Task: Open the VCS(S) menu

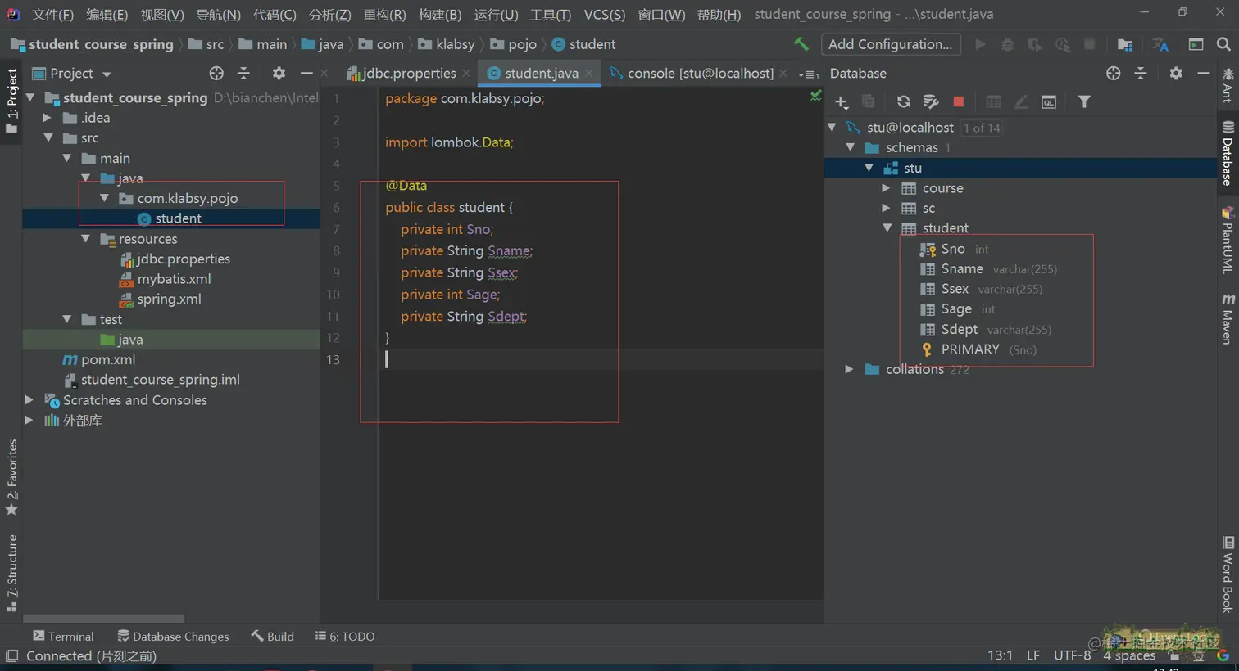Action: pos(604,14)
